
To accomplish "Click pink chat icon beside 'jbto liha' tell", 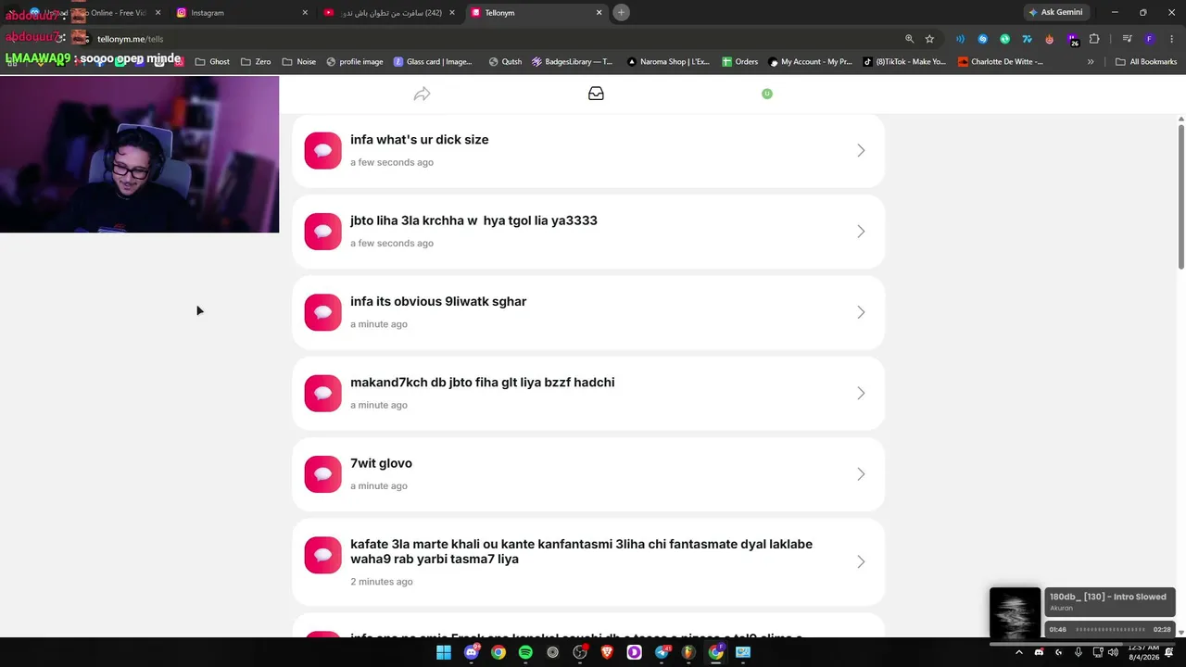I will click(323, 232).
